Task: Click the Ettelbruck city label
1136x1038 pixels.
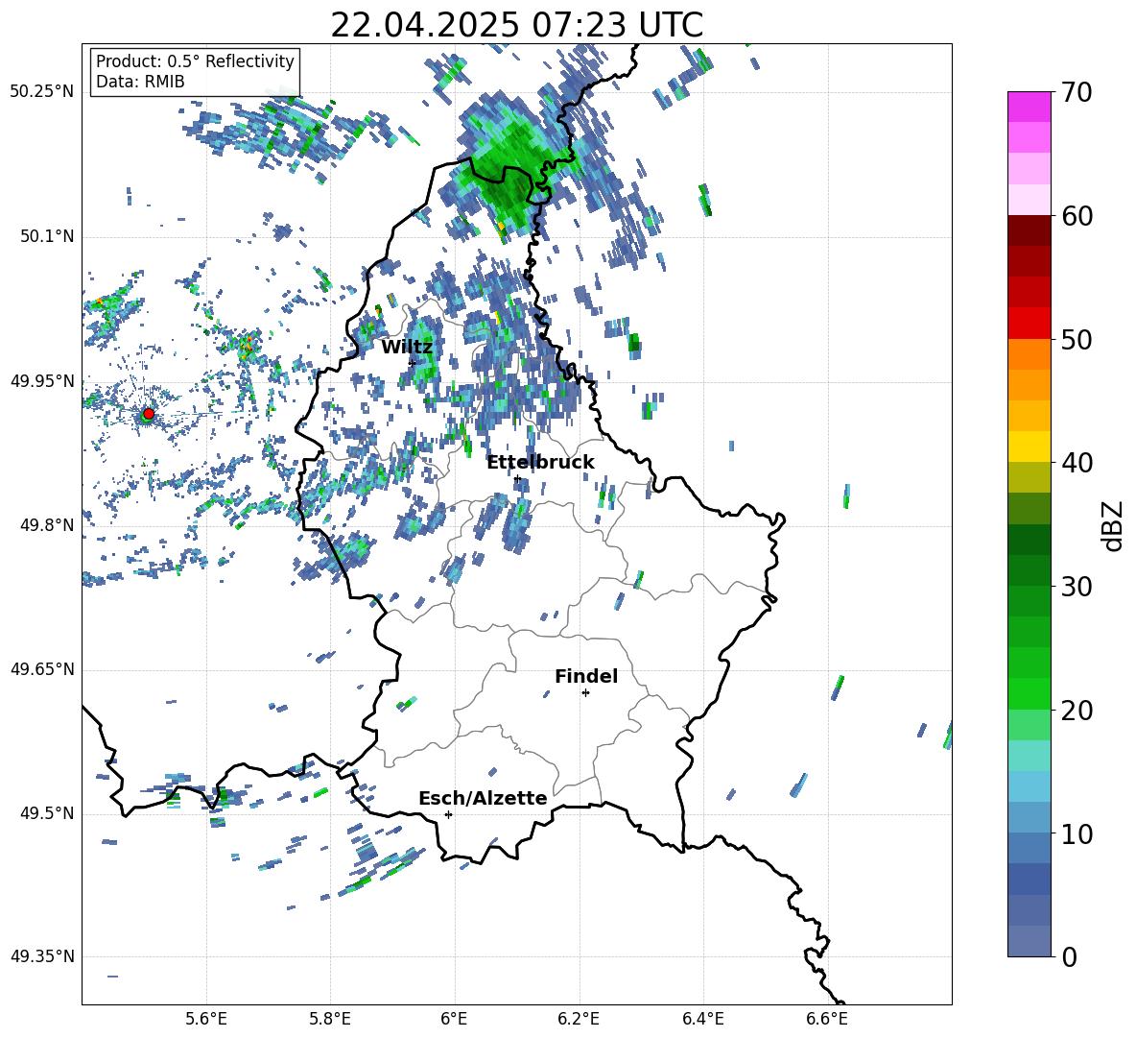Action: coord(540,463)
